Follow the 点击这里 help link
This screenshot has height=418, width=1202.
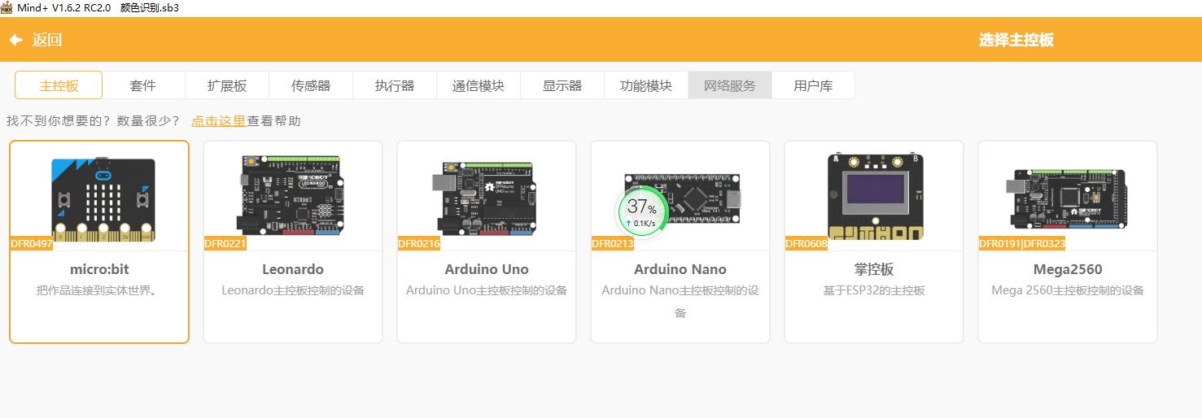click(x=218, y=121)
